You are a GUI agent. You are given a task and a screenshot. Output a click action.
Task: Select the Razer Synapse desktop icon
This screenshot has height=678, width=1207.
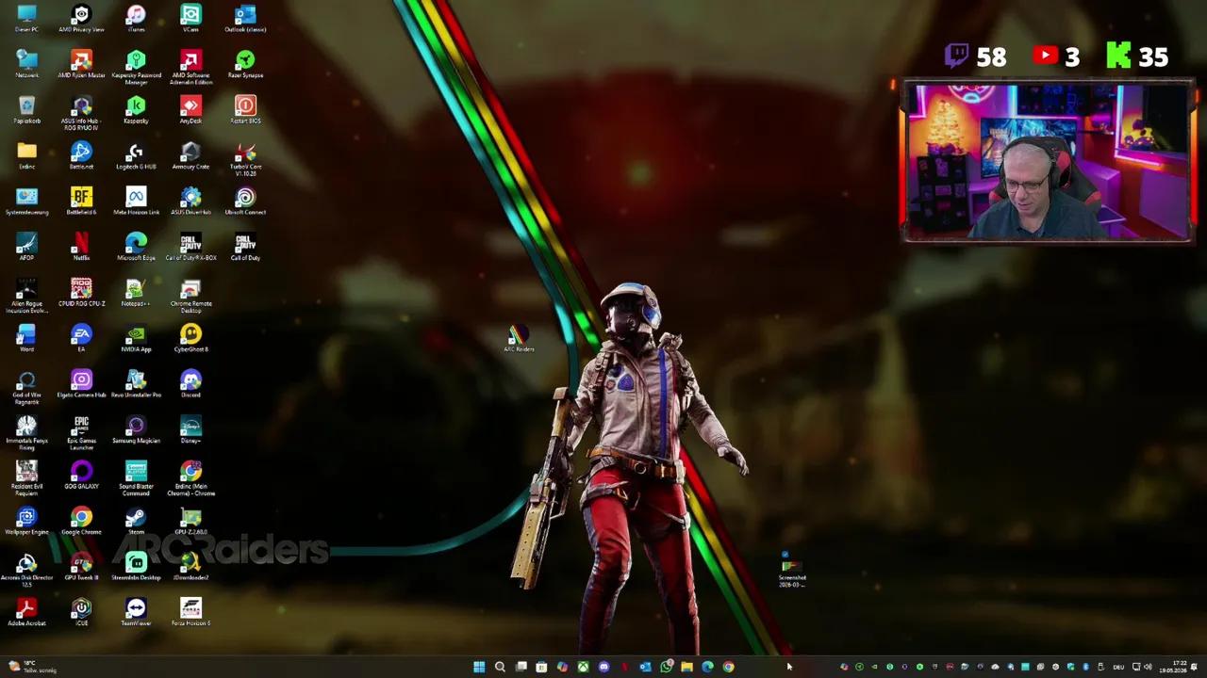[x=245, y=64]
